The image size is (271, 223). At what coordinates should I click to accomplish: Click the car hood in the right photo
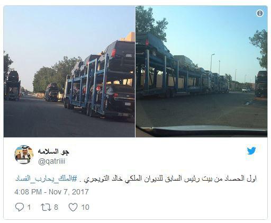[x=203, y=131]
